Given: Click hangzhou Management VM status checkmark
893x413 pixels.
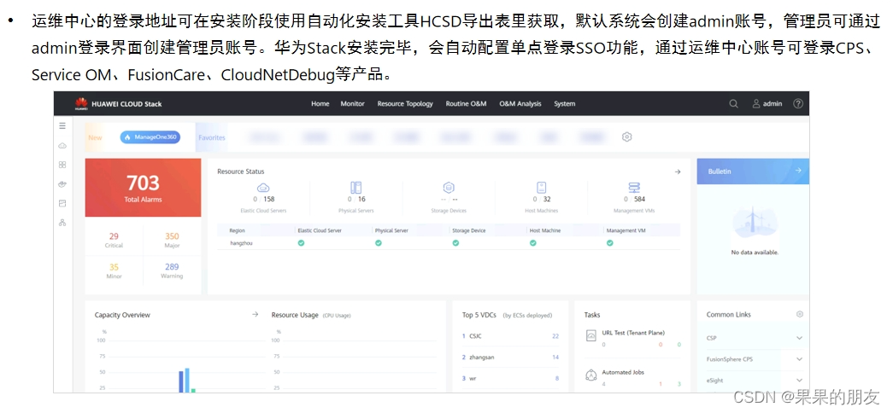Looking at the screenshot, I should (609, 243).
